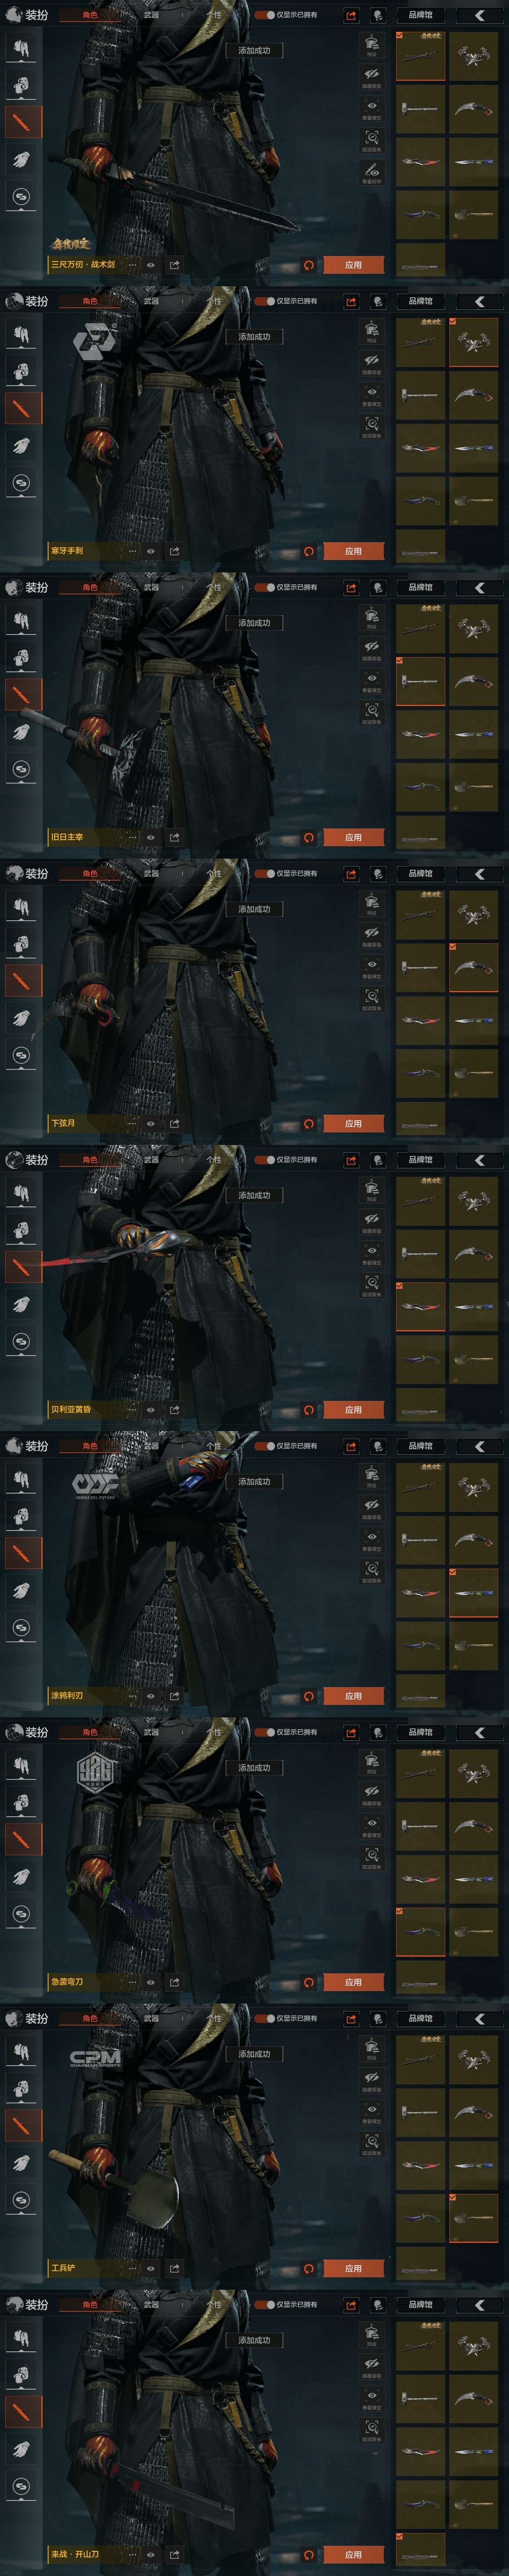Apply the 三尺万仞·战术剑 skin with 应用
This screenshot has height=2576, width=509.
tap(353, 265)
